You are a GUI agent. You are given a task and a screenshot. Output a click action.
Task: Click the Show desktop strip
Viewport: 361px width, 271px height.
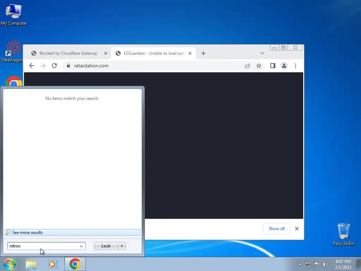coord(358,264)
